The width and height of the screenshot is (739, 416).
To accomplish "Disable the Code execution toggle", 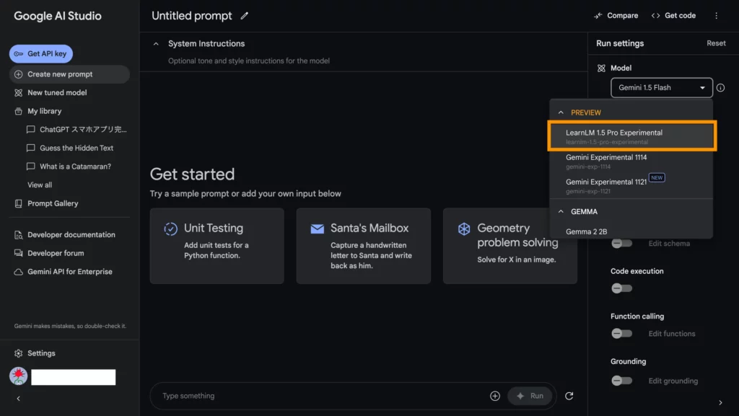I will tap(621, 288).
